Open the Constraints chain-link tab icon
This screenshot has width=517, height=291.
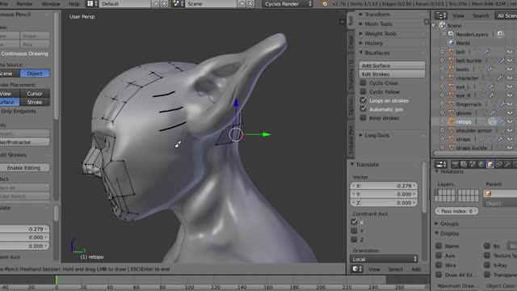click(499, 164)
